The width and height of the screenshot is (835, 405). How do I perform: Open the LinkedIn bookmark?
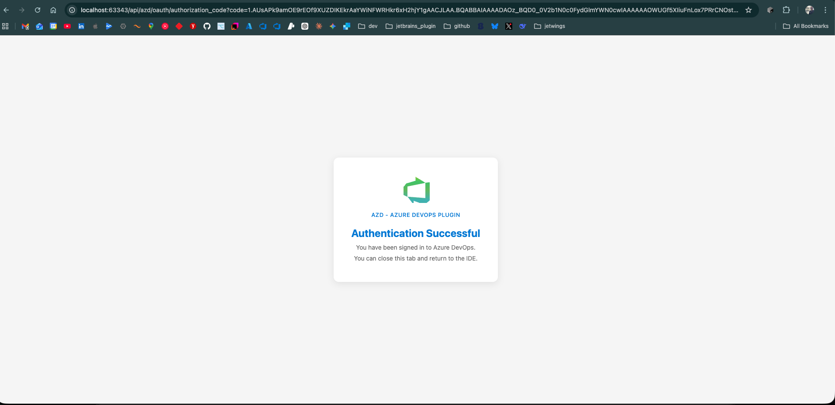81,26
